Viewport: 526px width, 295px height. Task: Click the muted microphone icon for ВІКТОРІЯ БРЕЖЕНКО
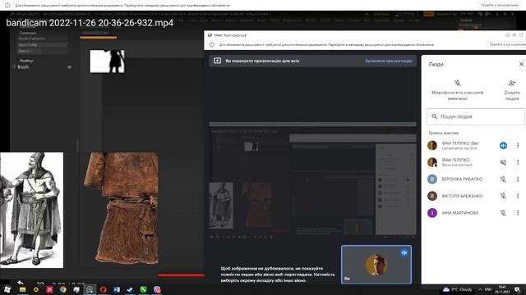[503, 196]
